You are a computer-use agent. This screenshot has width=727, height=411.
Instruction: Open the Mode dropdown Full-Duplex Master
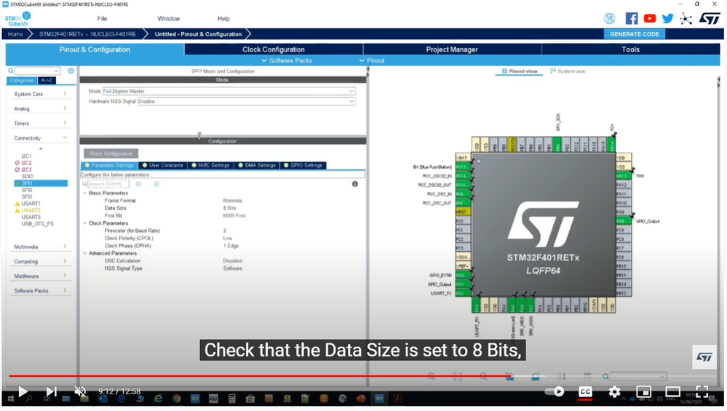click(229, 91)
